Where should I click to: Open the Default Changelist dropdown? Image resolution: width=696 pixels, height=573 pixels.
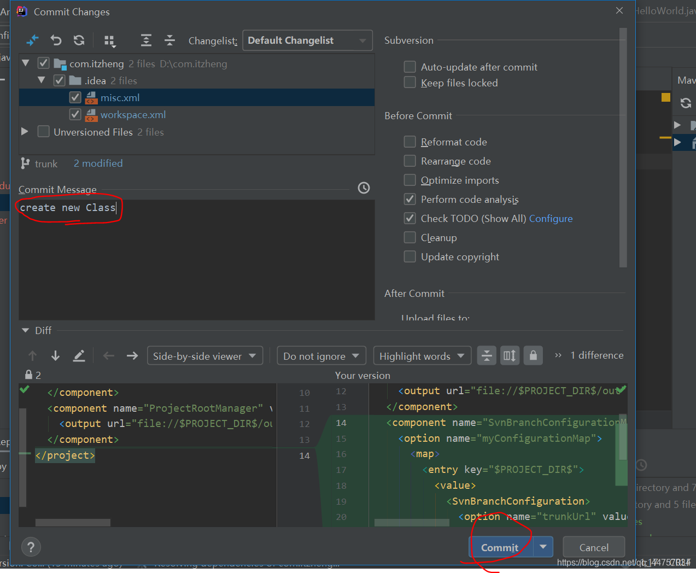coord(307,40)
